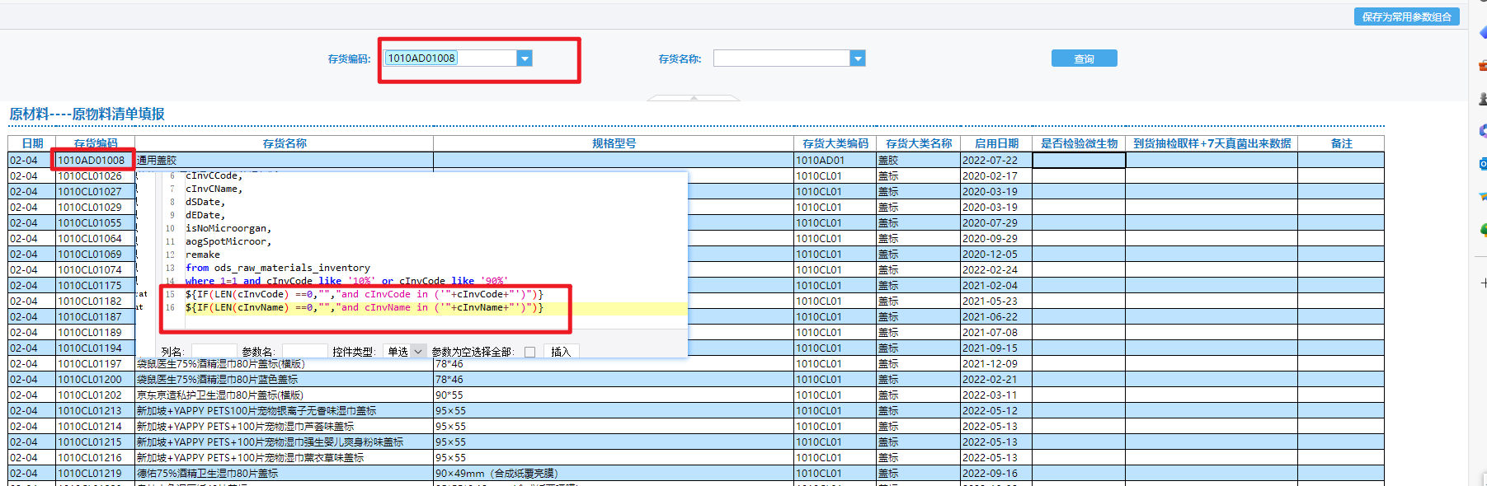Click the 查询 button

[x=1084, y=58]
